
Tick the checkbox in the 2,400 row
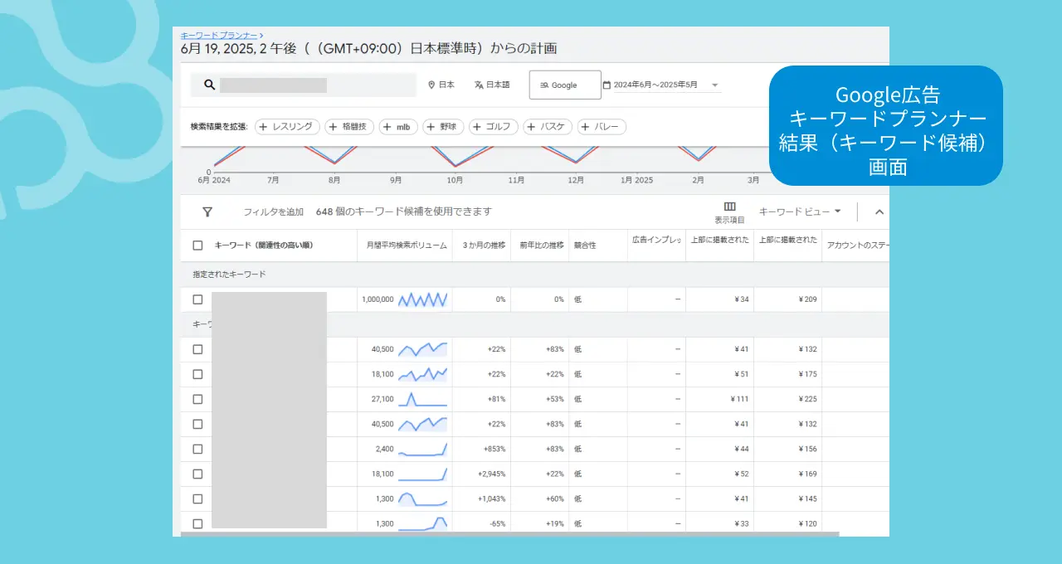pos(197,449)
